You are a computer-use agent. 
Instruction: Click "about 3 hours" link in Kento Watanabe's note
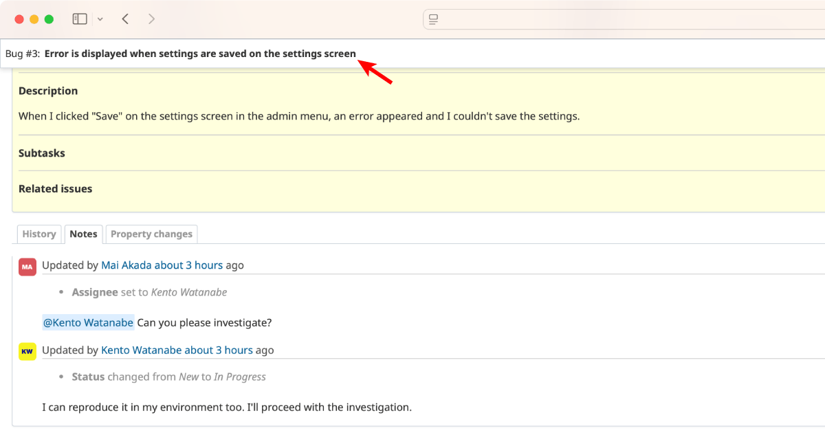coord(219,351)
